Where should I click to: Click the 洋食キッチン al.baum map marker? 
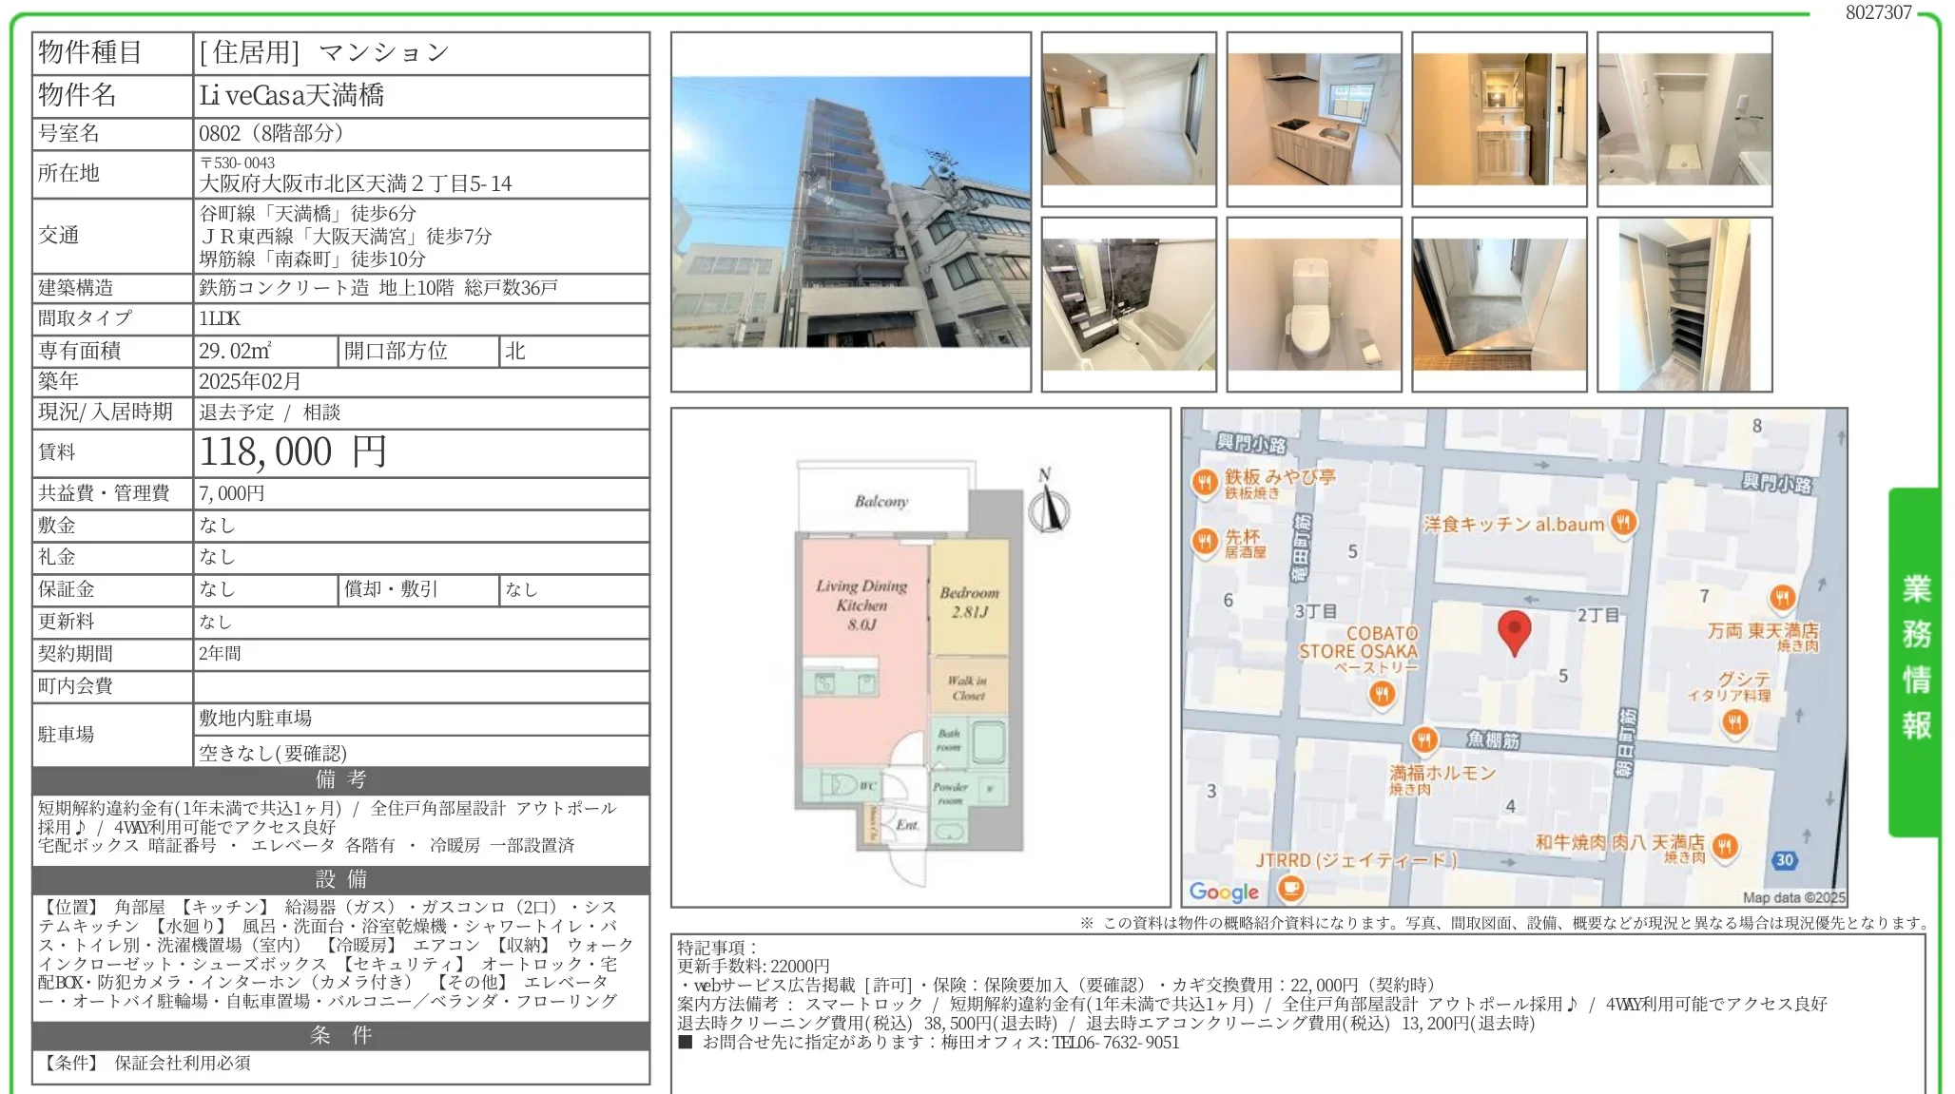click(x=1622, y=522)
